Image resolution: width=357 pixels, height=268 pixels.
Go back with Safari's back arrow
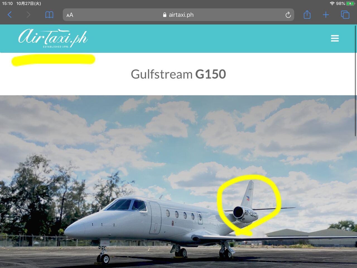coord(10,15)
